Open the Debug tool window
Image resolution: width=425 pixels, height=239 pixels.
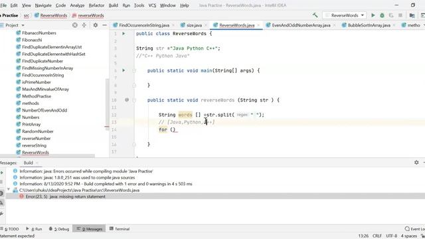[59, 229]
